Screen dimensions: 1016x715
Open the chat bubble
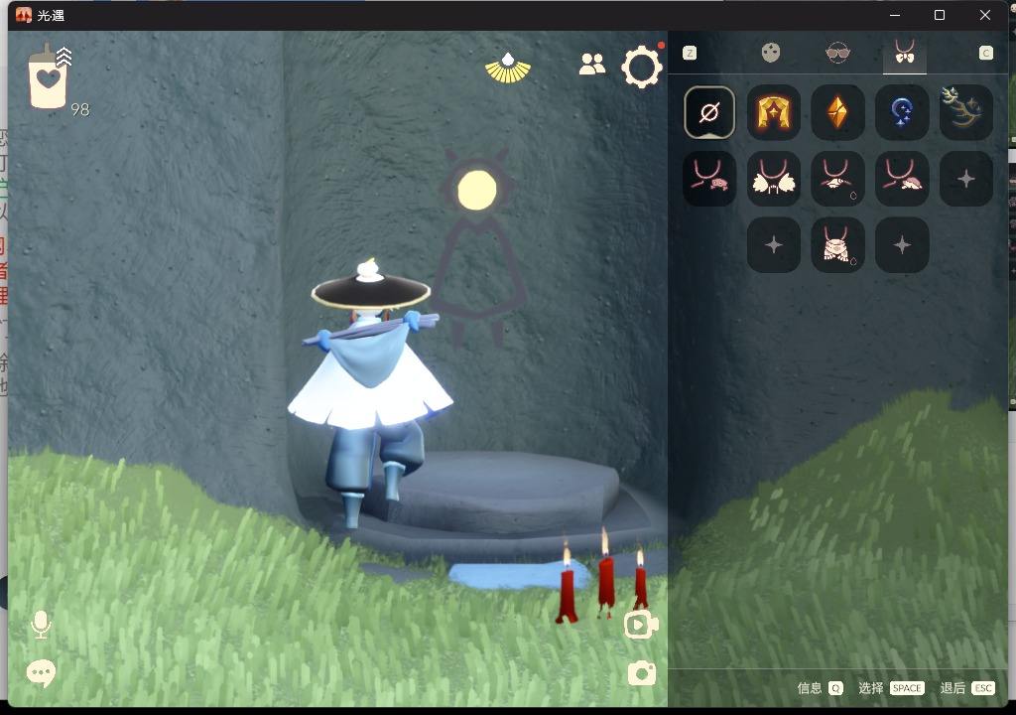tap(41, 673)
